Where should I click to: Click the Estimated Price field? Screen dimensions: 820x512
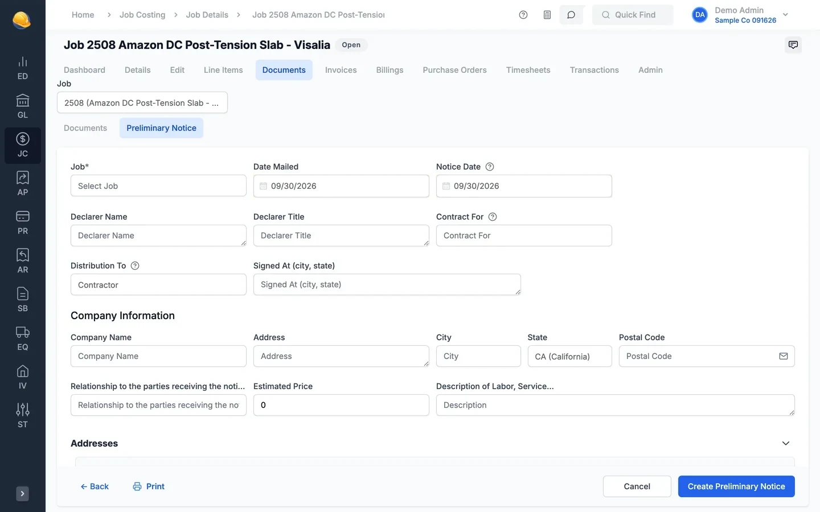[341, 405]
